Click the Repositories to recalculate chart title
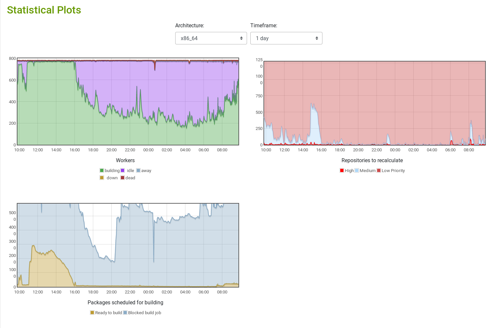Screen dimensions: 496x328 (372, 161)
